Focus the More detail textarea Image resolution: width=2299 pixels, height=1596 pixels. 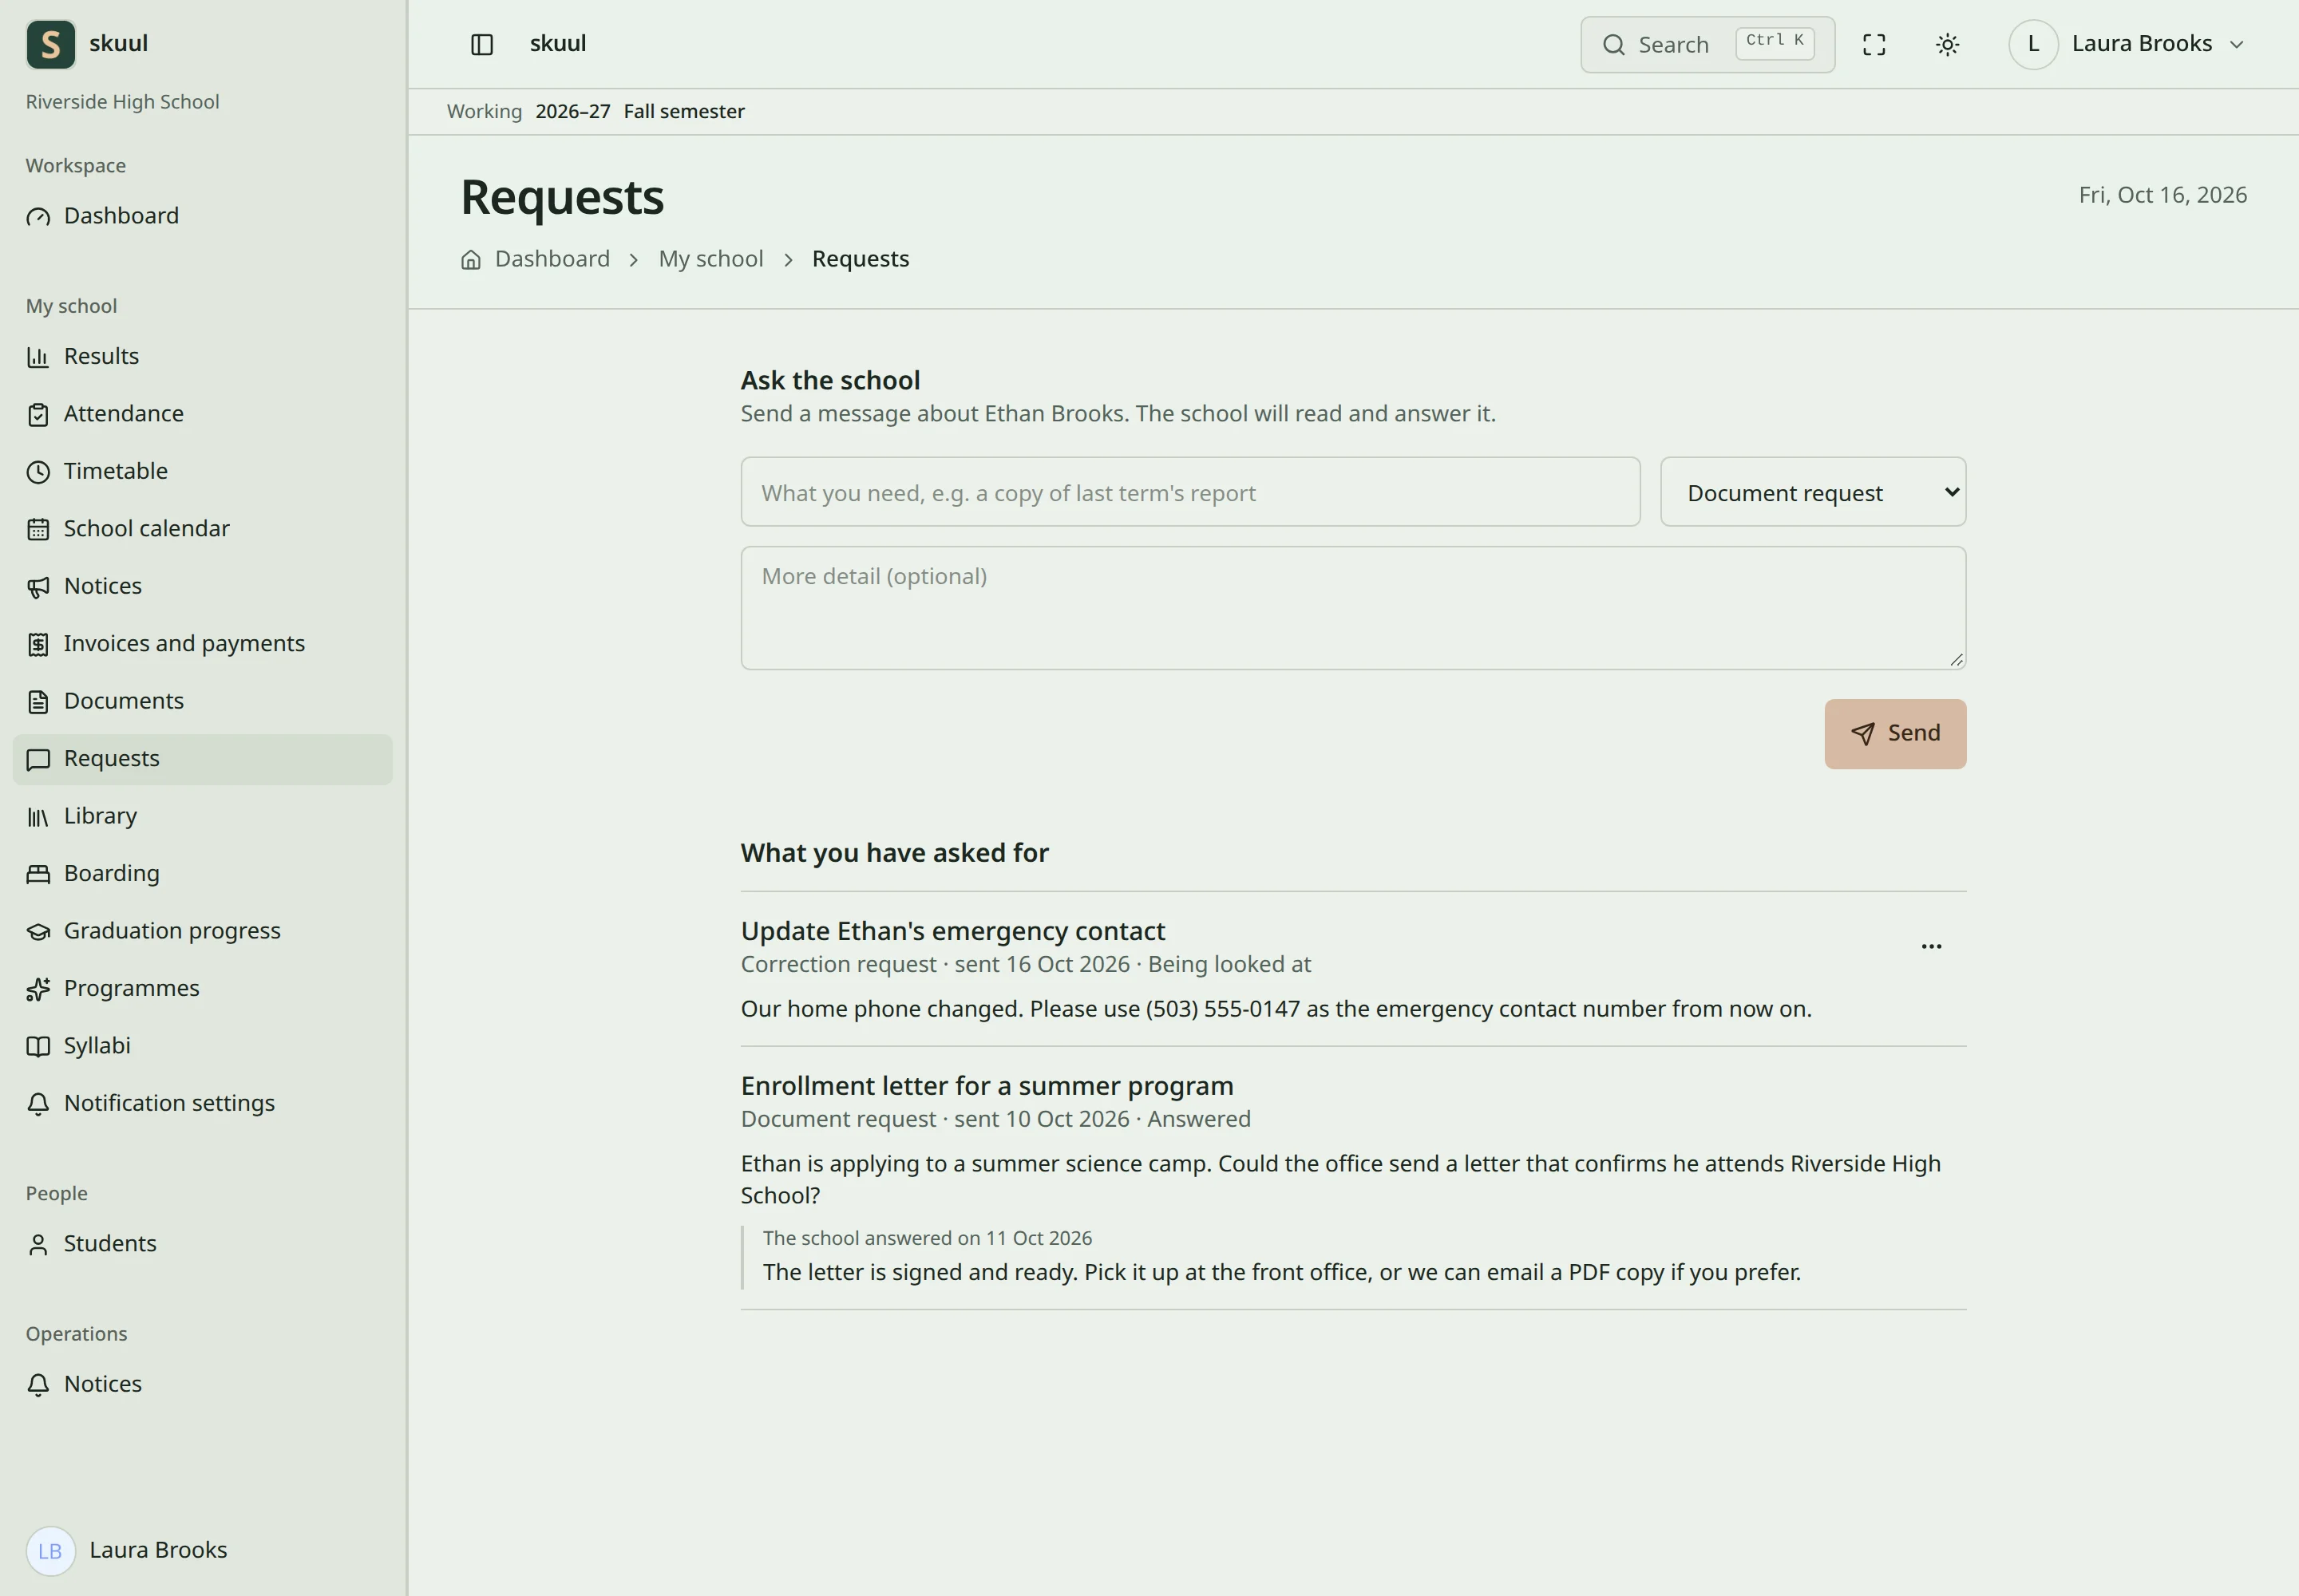click(x=1352, y=608)
